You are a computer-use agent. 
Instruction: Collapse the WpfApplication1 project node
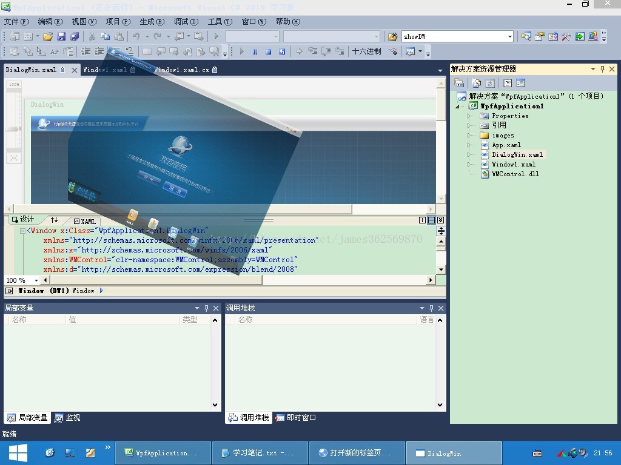pyautogui.click(x=458, y=107)
